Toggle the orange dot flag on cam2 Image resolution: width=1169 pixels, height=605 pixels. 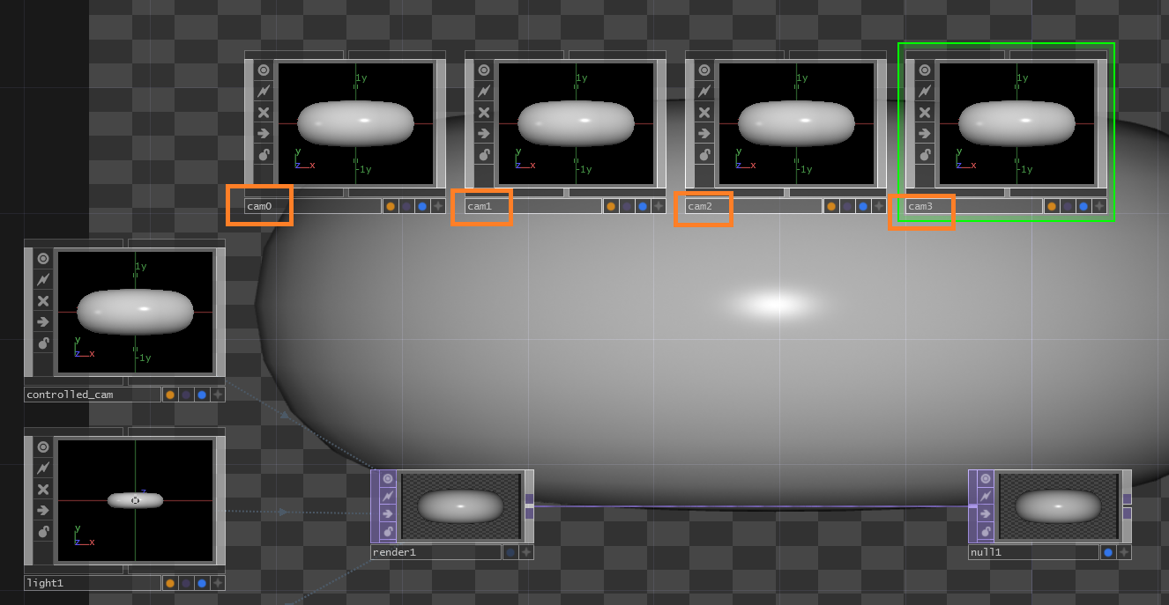831,206
